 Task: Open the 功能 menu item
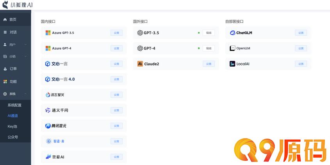(15, 82)
